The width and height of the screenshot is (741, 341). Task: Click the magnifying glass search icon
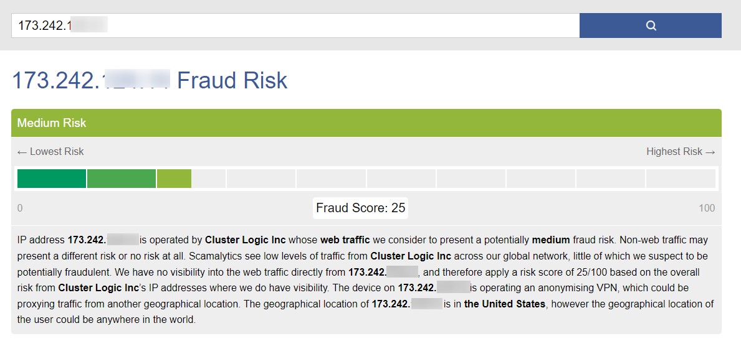[x=651, y=26]
